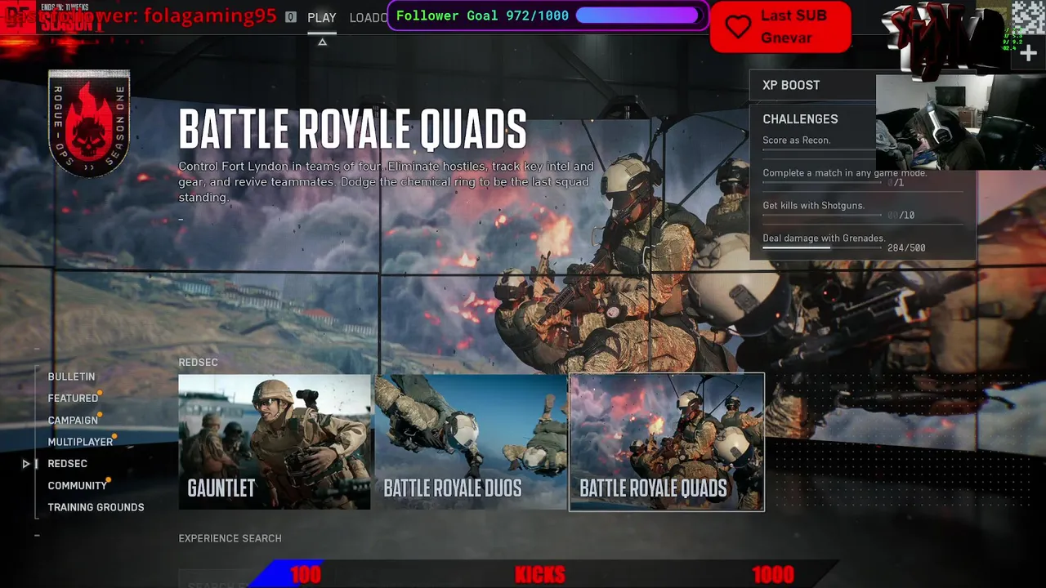
Task: Click the 'Score as Recon.' challenge
Action: pyautogui.click(x=797, y=140)
